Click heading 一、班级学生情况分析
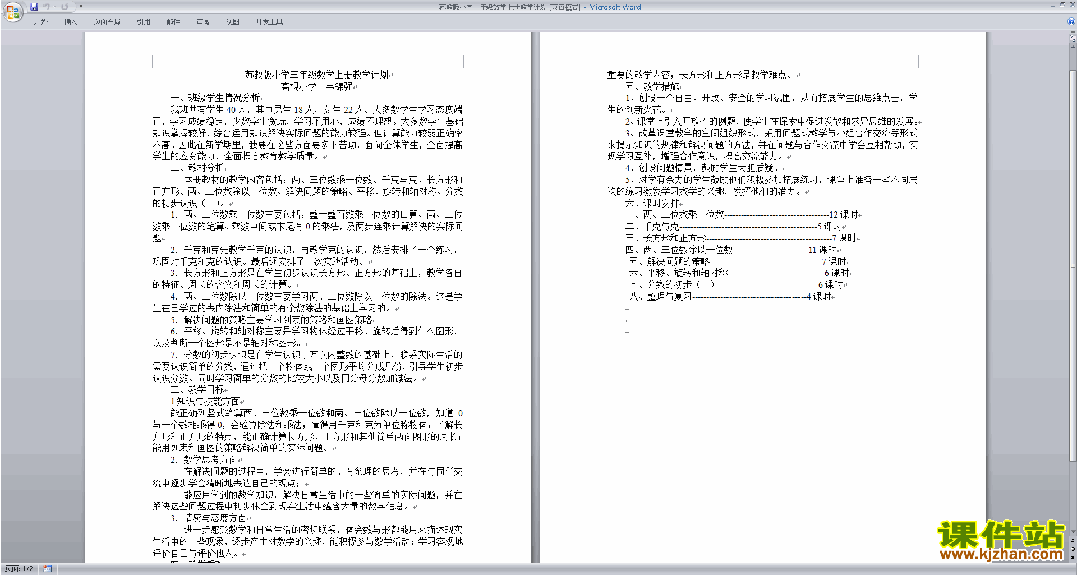Screen dimensions: 1077x575 click(x=215, y=98)
